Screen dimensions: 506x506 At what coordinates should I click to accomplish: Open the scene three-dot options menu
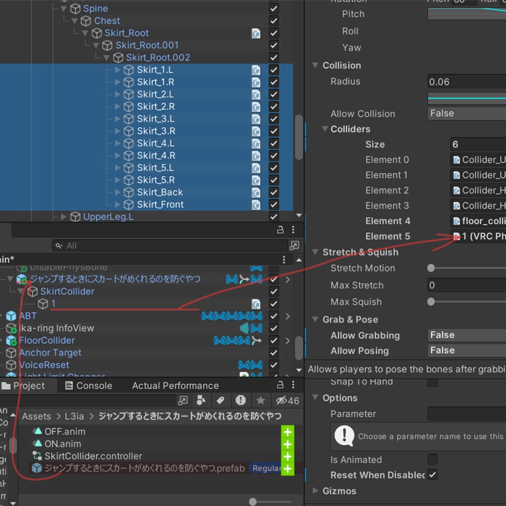click(x=284, y=259)
